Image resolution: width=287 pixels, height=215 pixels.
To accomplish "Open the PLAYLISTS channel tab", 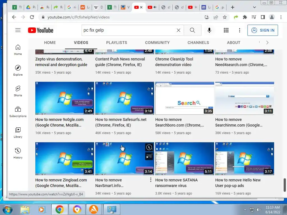I will click(x=117, y=43).
